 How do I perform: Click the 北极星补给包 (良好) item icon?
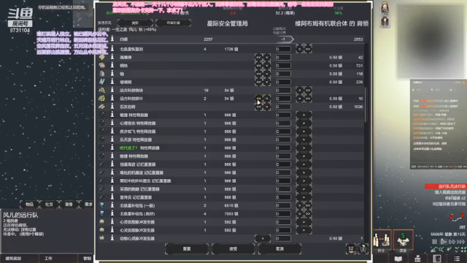[102, 213]
